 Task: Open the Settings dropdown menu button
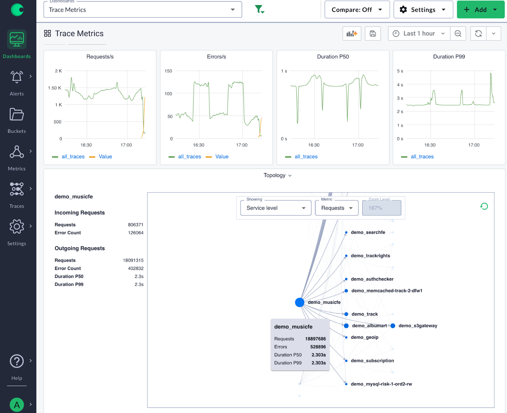tap(423, 10)
